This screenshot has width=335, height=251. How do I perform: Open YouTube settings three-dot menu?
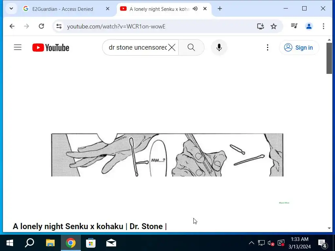tap(268, 47)
